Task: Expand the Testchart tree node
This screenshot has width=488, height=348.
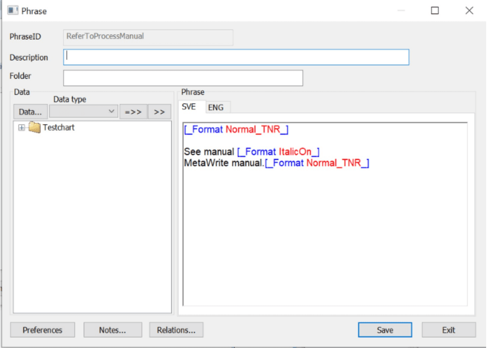Action: (21, 128)
